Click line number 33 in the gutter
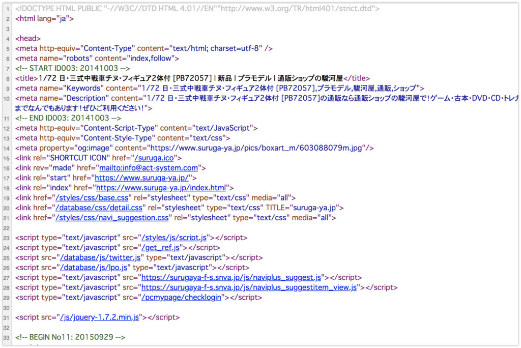The height and width of the screenshot is (348, 521). click(x=7, y=338)
